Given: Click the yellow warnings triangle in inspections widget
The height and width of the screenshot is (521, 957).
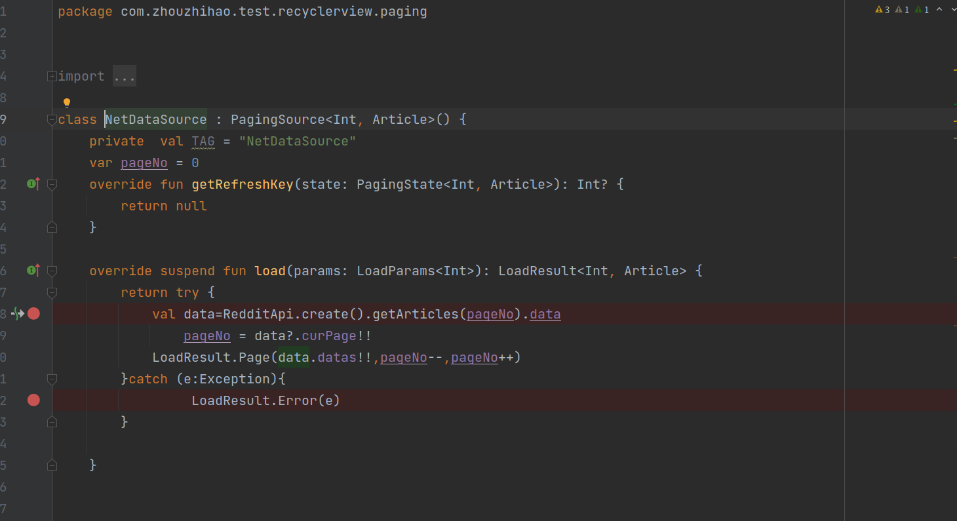Looking at the screenshot, I should 879,10.
